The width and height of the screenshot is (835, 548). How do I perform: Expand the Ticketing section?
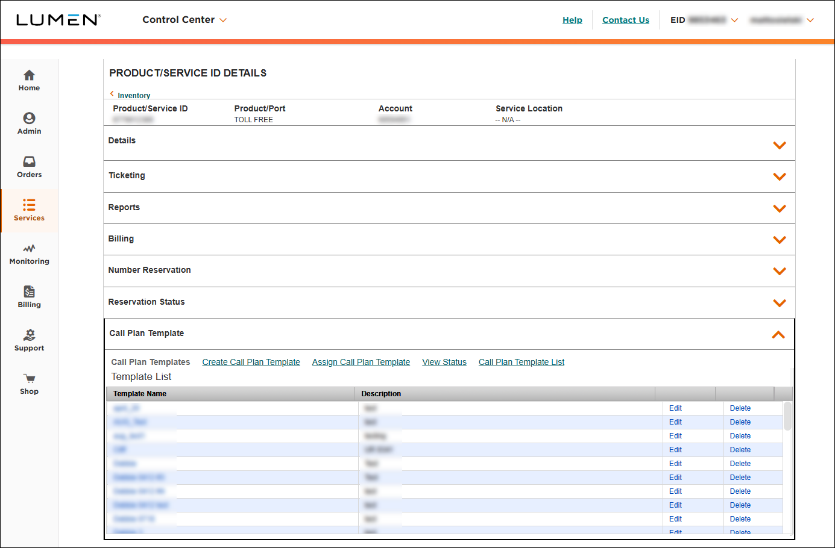[x=779, y=176]
